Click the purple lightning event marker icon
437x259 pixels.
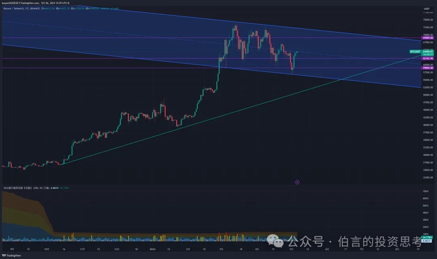(297, 182)
